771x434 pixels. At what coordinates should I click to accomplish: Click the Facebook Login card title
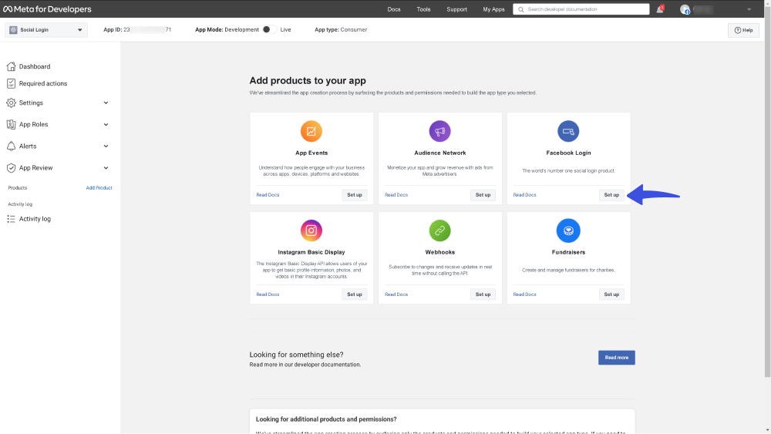[568, 153]
